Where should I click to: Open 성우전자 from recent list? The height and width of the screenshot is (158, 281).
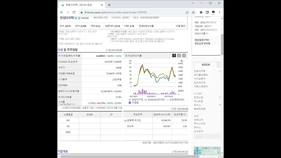pos(198,131)
